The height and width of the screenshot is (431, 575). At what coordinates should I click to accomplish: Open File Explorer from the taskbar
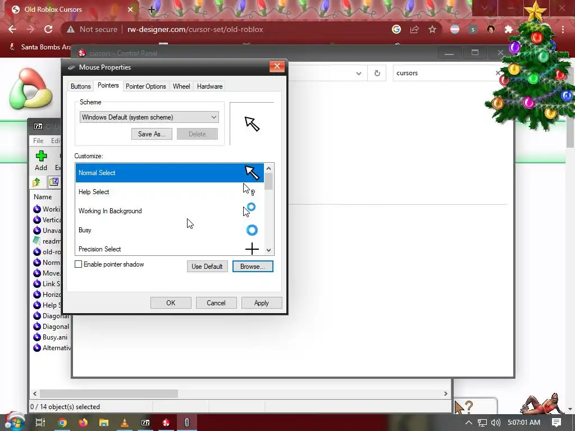[x=104, y=423]
